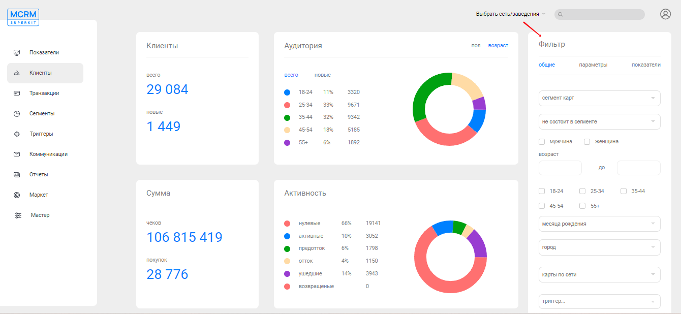Image resolution: width=681 pixels, height=314 pixels.
Task: Open Отчеты in the sidebar
Action: click(x=39, y=174)
